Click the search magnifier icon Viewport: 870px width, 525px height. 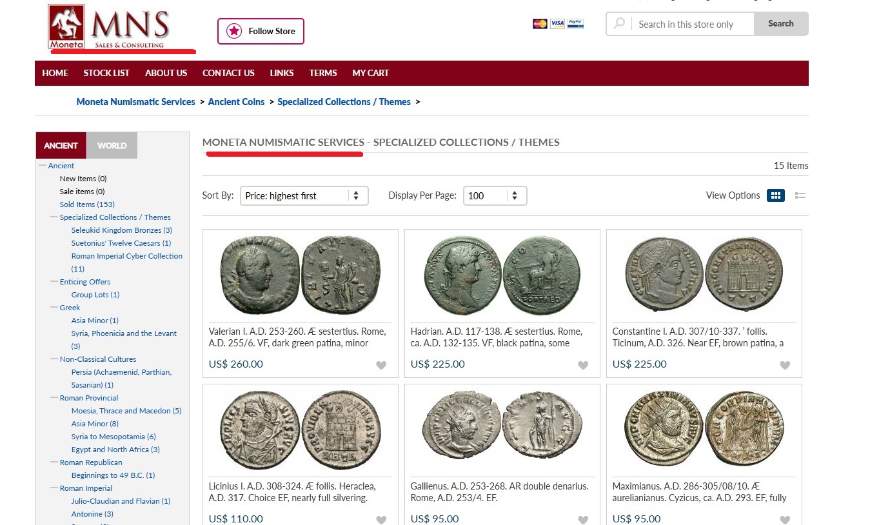click(x=619, y=24)
